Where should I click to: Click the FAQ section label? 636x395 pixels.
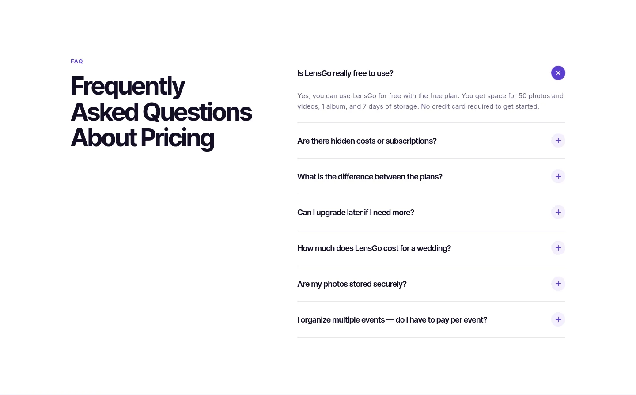click(x=77, y=61)
